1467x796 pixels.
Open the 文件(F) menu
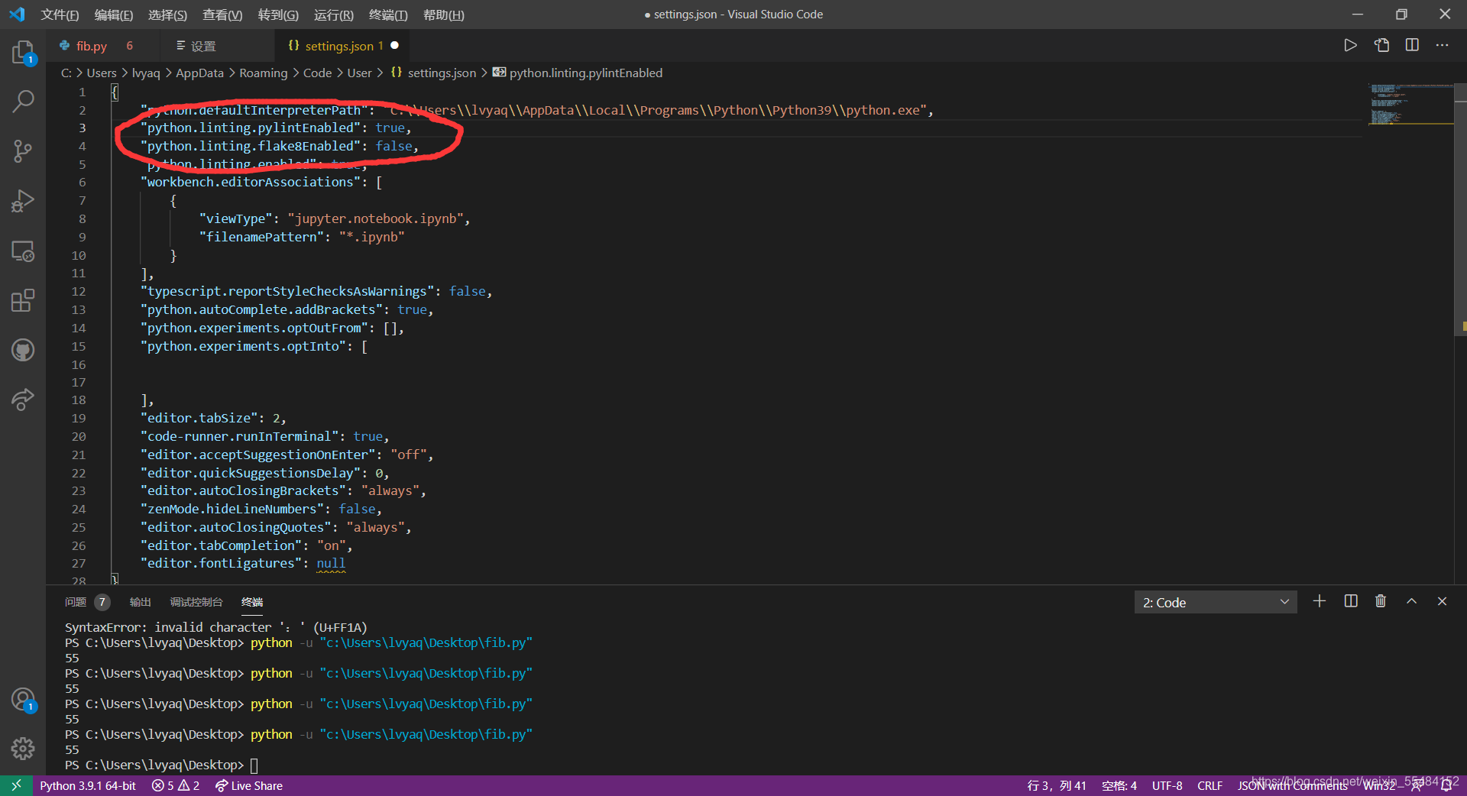pyautogui.click(x=60, y=15)
